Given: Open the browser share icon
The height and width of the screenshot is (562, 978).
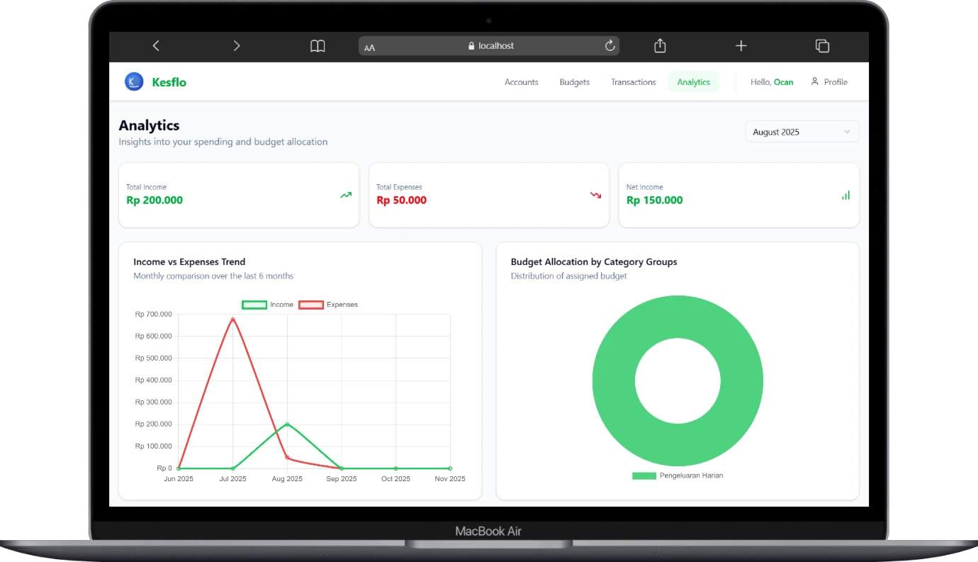Looking at the screenshot, I should [x=659, y=45].
